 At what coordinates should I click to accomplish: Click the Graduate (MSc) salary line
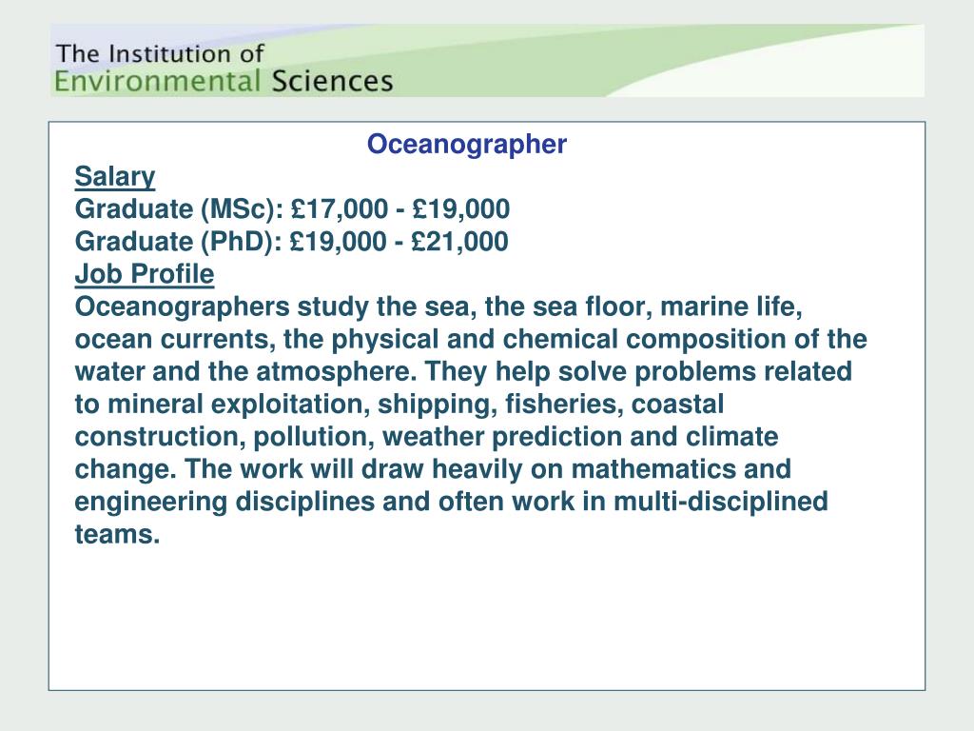point(292,208)
